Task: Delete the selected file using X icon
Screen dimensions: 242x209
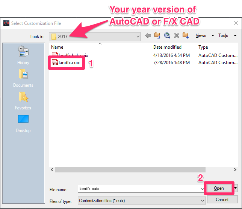Action: (x=176, y=35)
